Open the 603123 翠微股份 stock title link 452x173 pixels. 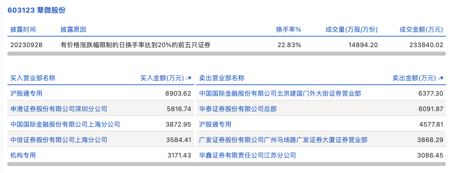37,10
